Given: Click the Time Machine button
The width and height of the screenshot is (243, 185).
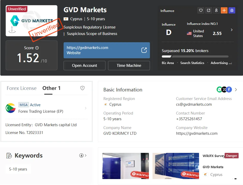Looking at the screenshot, I should (x=129, y=66).
